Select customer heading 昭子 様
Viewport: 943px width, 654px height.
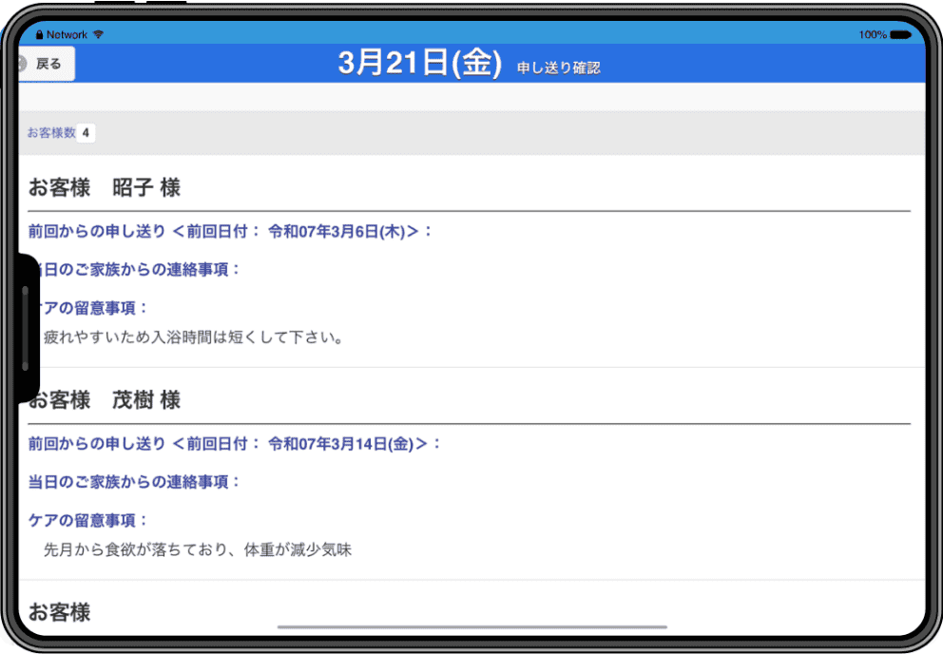(105, 187)
